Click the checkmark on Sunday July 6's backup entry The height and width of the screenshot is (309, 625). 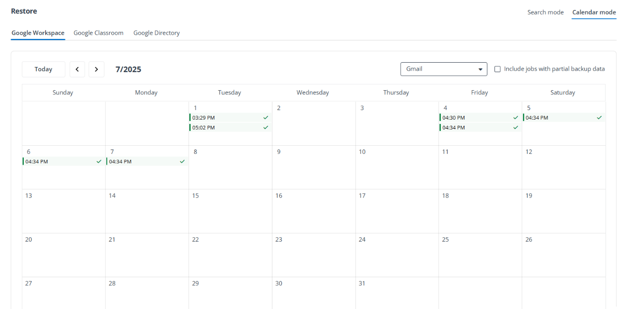[99, 161]
